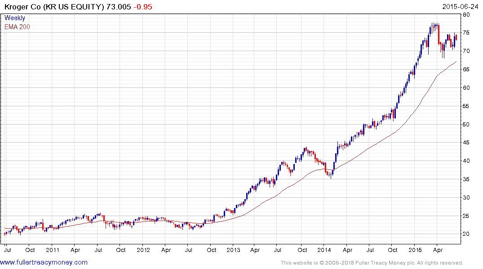Click the Kroger Co chart title

(54, 7)
